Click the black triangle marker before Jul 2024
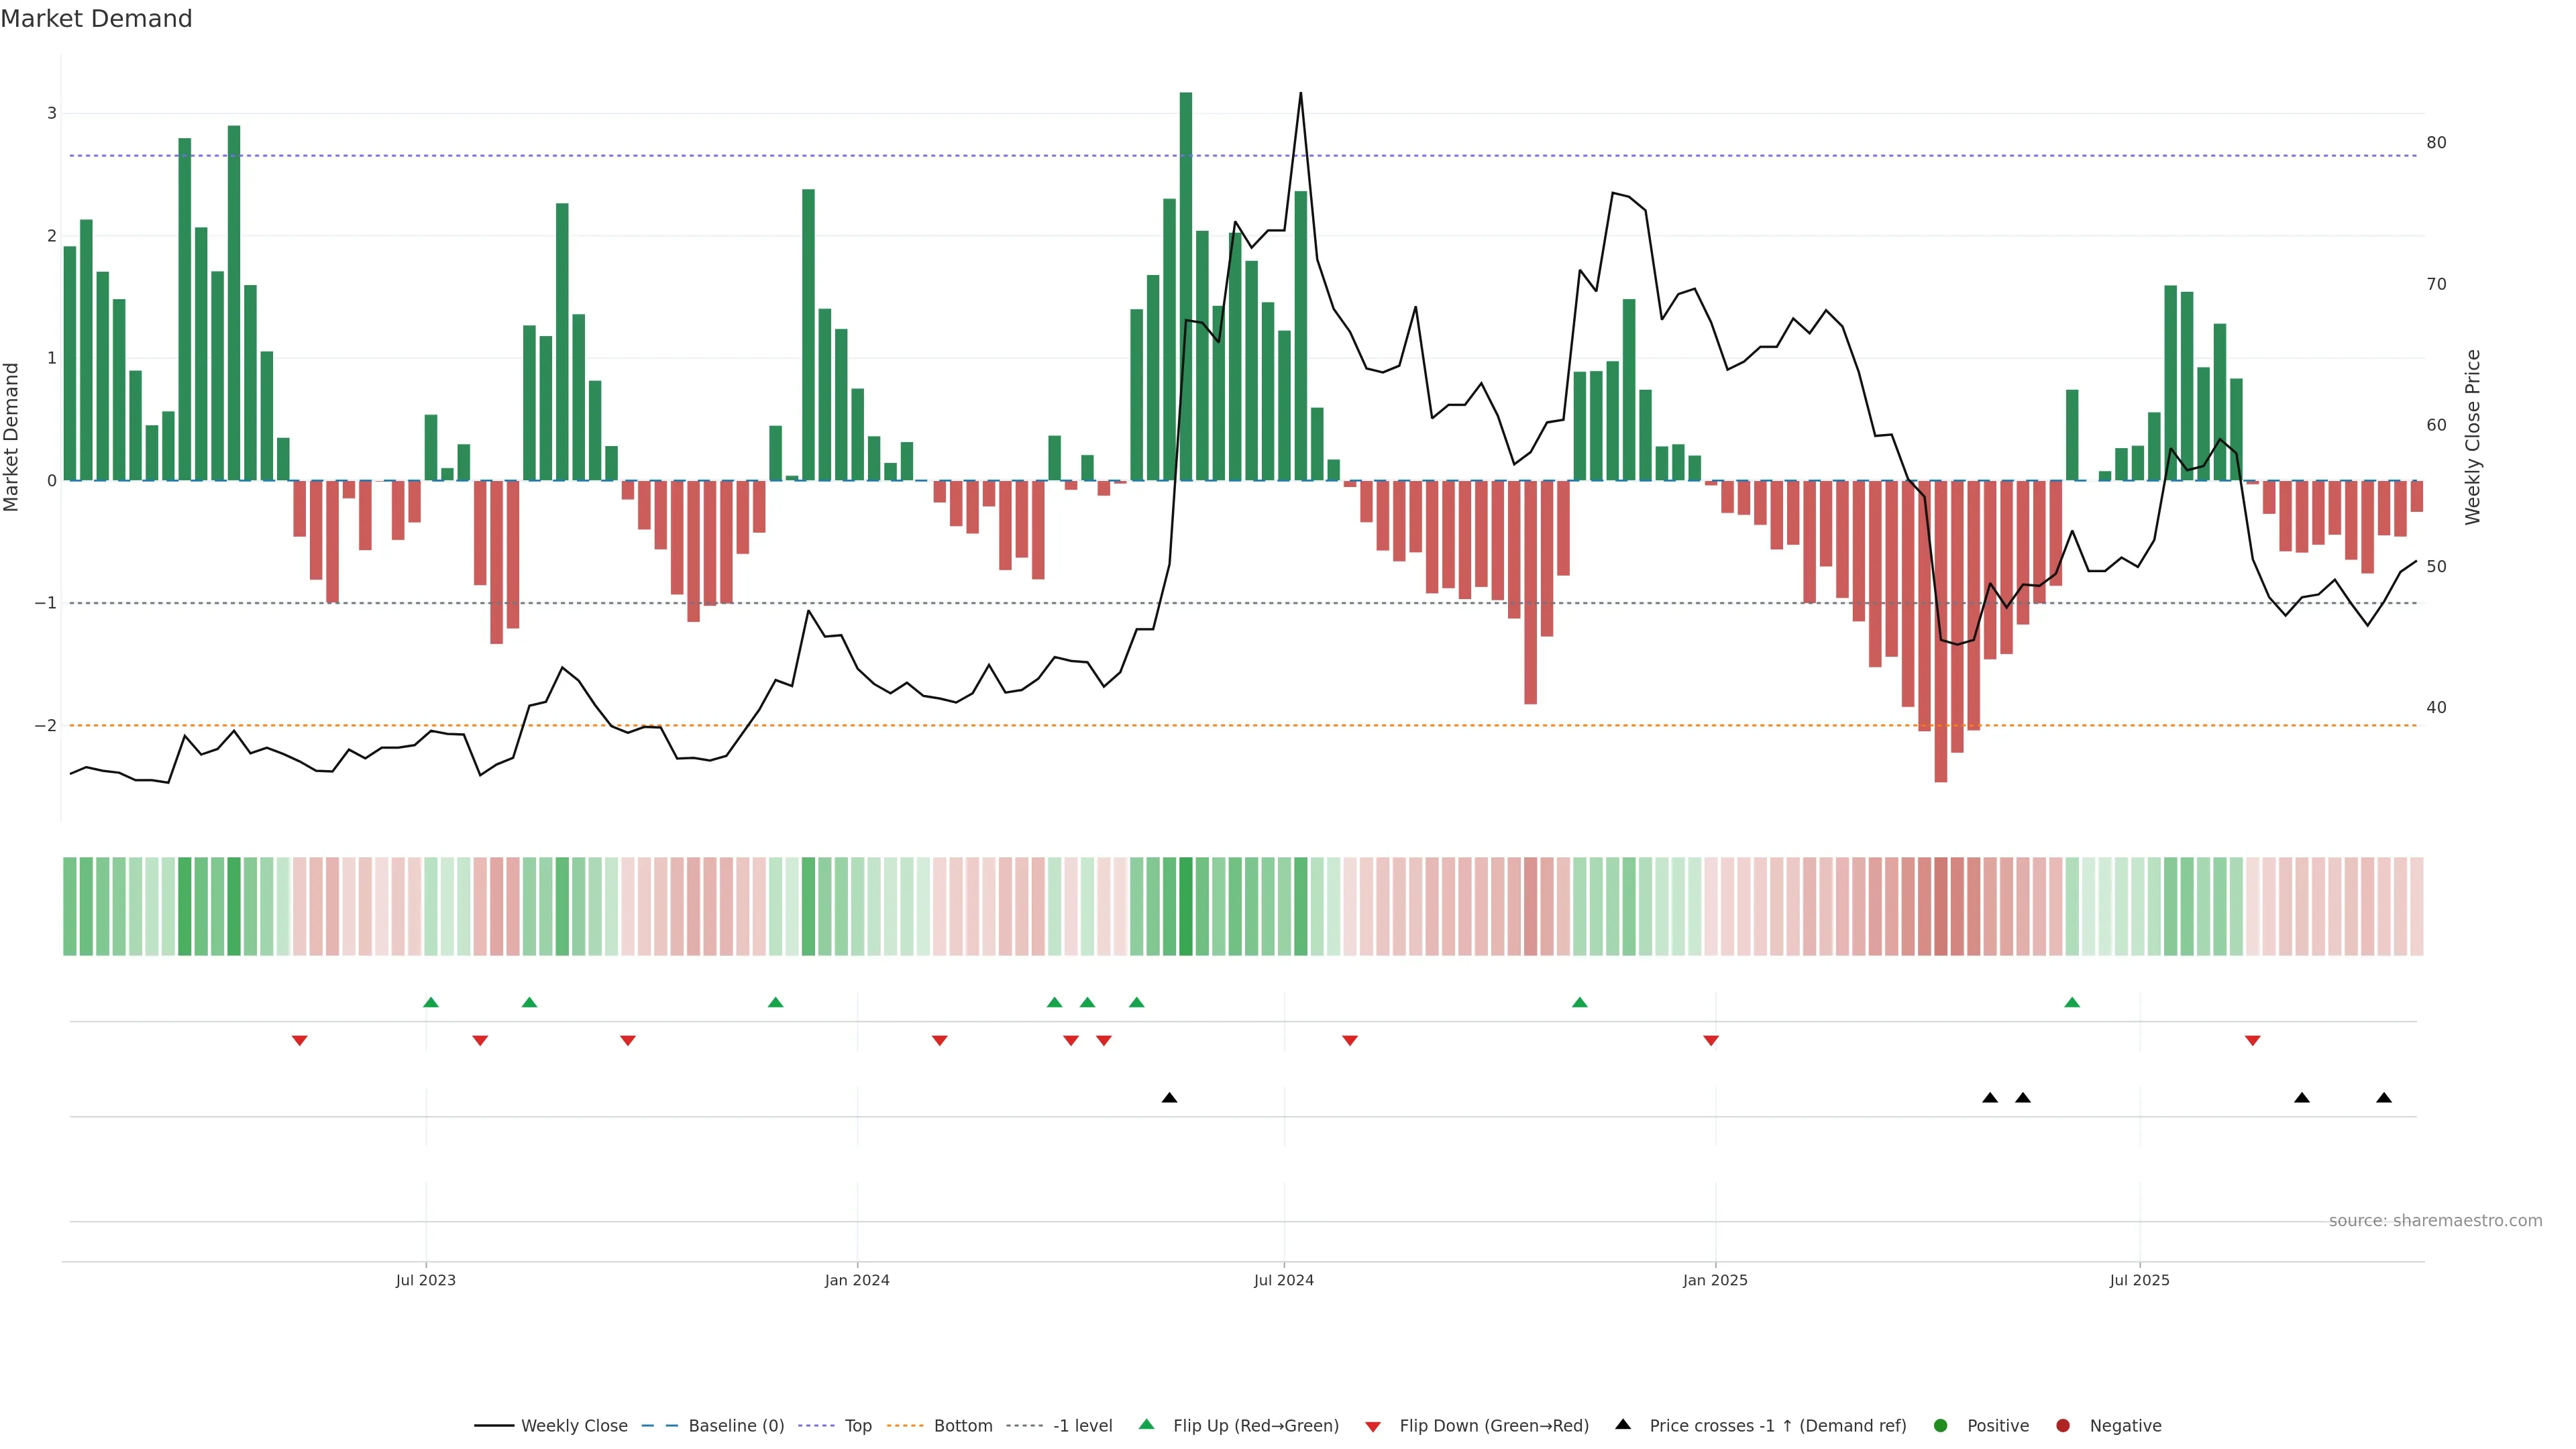 [1169, 1098]
